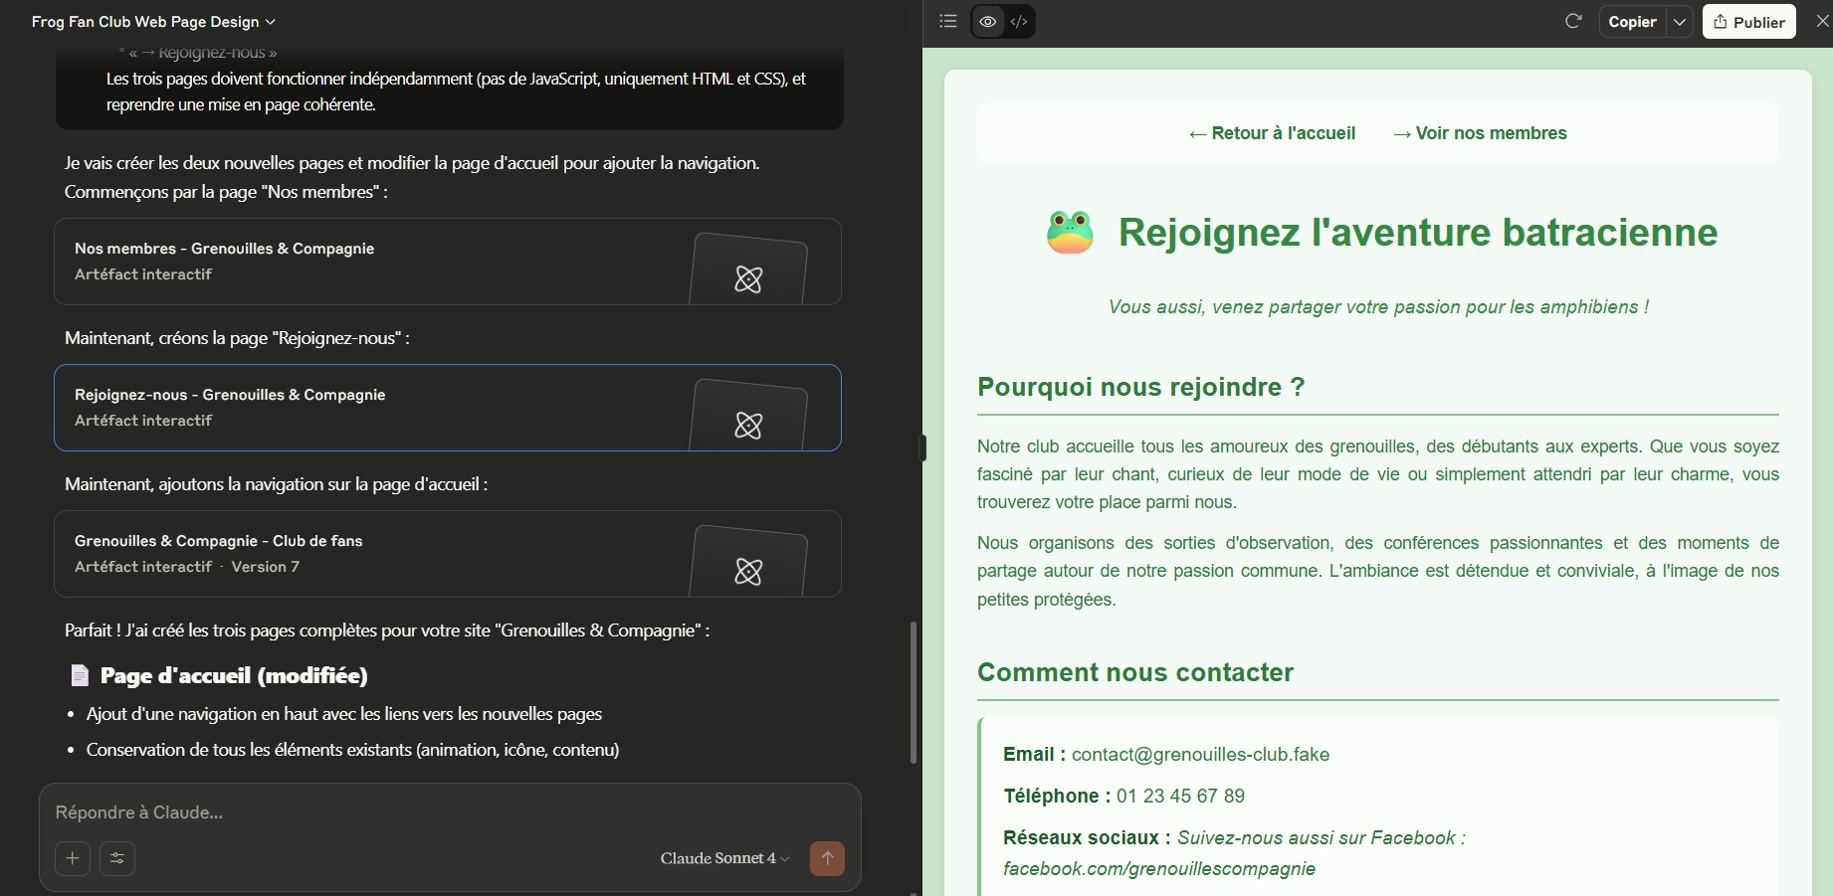Image resolution: width=1833 pixels, height=896 pixels.
Task: Expand the Claude Sonnet 4 model selector
Action: click(x=723, y=858)
